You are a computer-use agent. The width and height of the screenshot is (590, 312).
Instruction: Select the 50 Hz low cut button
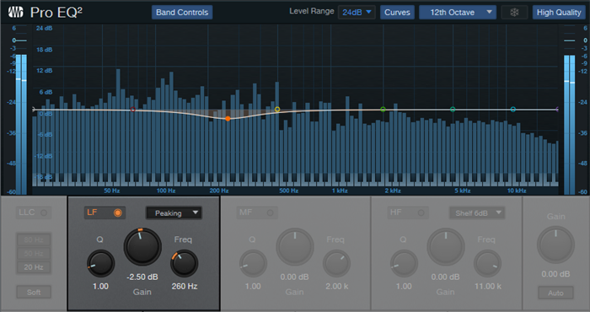coord(34,253)
